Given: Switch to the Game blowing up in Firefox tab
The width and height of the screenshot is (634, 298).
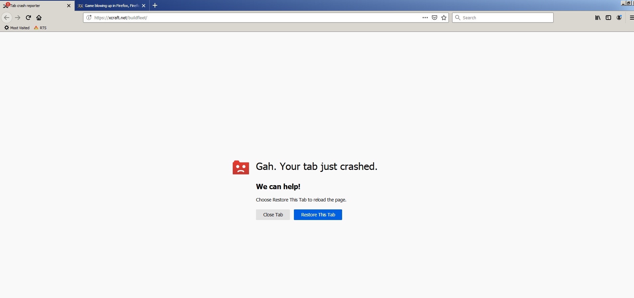Looking at the screenshot, I should [x=112, y=6].
